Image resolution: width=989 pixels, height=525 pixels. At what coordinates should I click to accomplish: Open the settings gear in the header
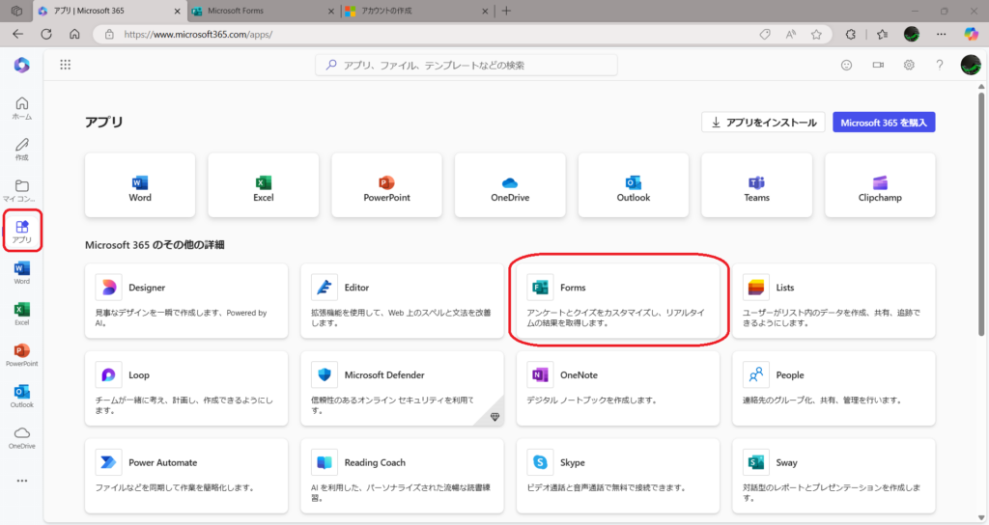(x=909, y=65)
